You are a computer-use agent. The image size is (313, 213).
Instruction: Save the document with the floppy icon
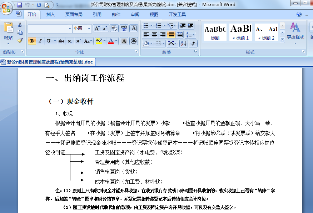pyautogui.click(x=20, y=5)
